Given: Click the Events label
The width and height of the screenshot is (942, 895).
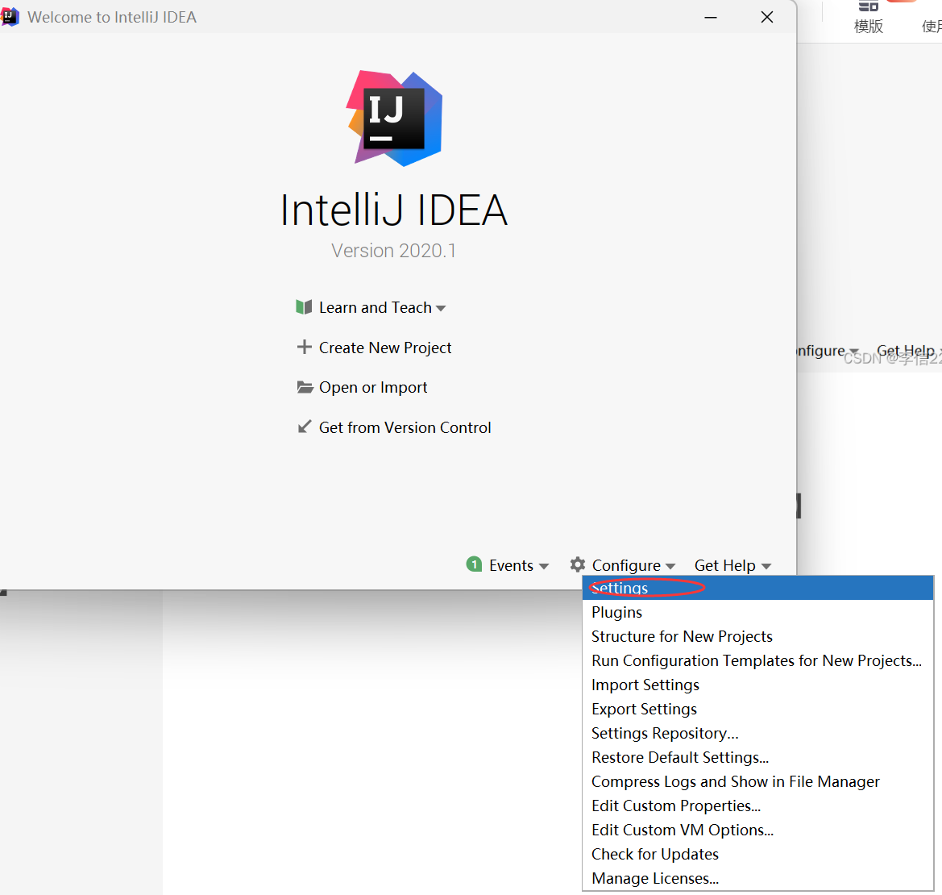Looking at the screenshot, I should (x=511, y=565).
